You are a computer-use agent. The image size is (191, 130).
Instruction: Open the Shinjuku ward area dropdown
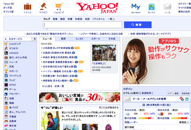click(188, 122)
